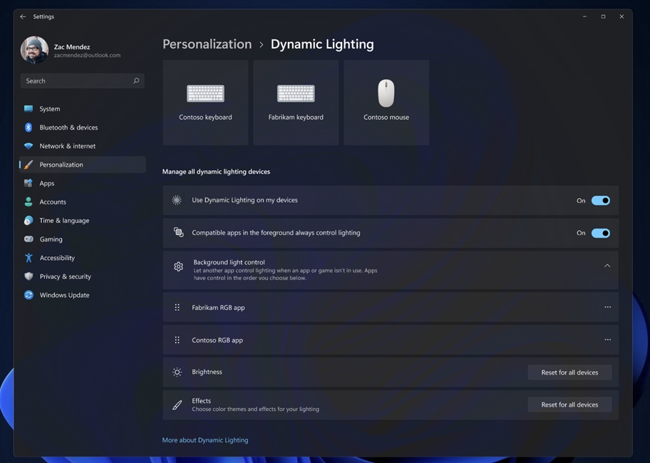Click the Brightness sun icon
The height and width of the screenshot is (463, 650).
(177, 371)
